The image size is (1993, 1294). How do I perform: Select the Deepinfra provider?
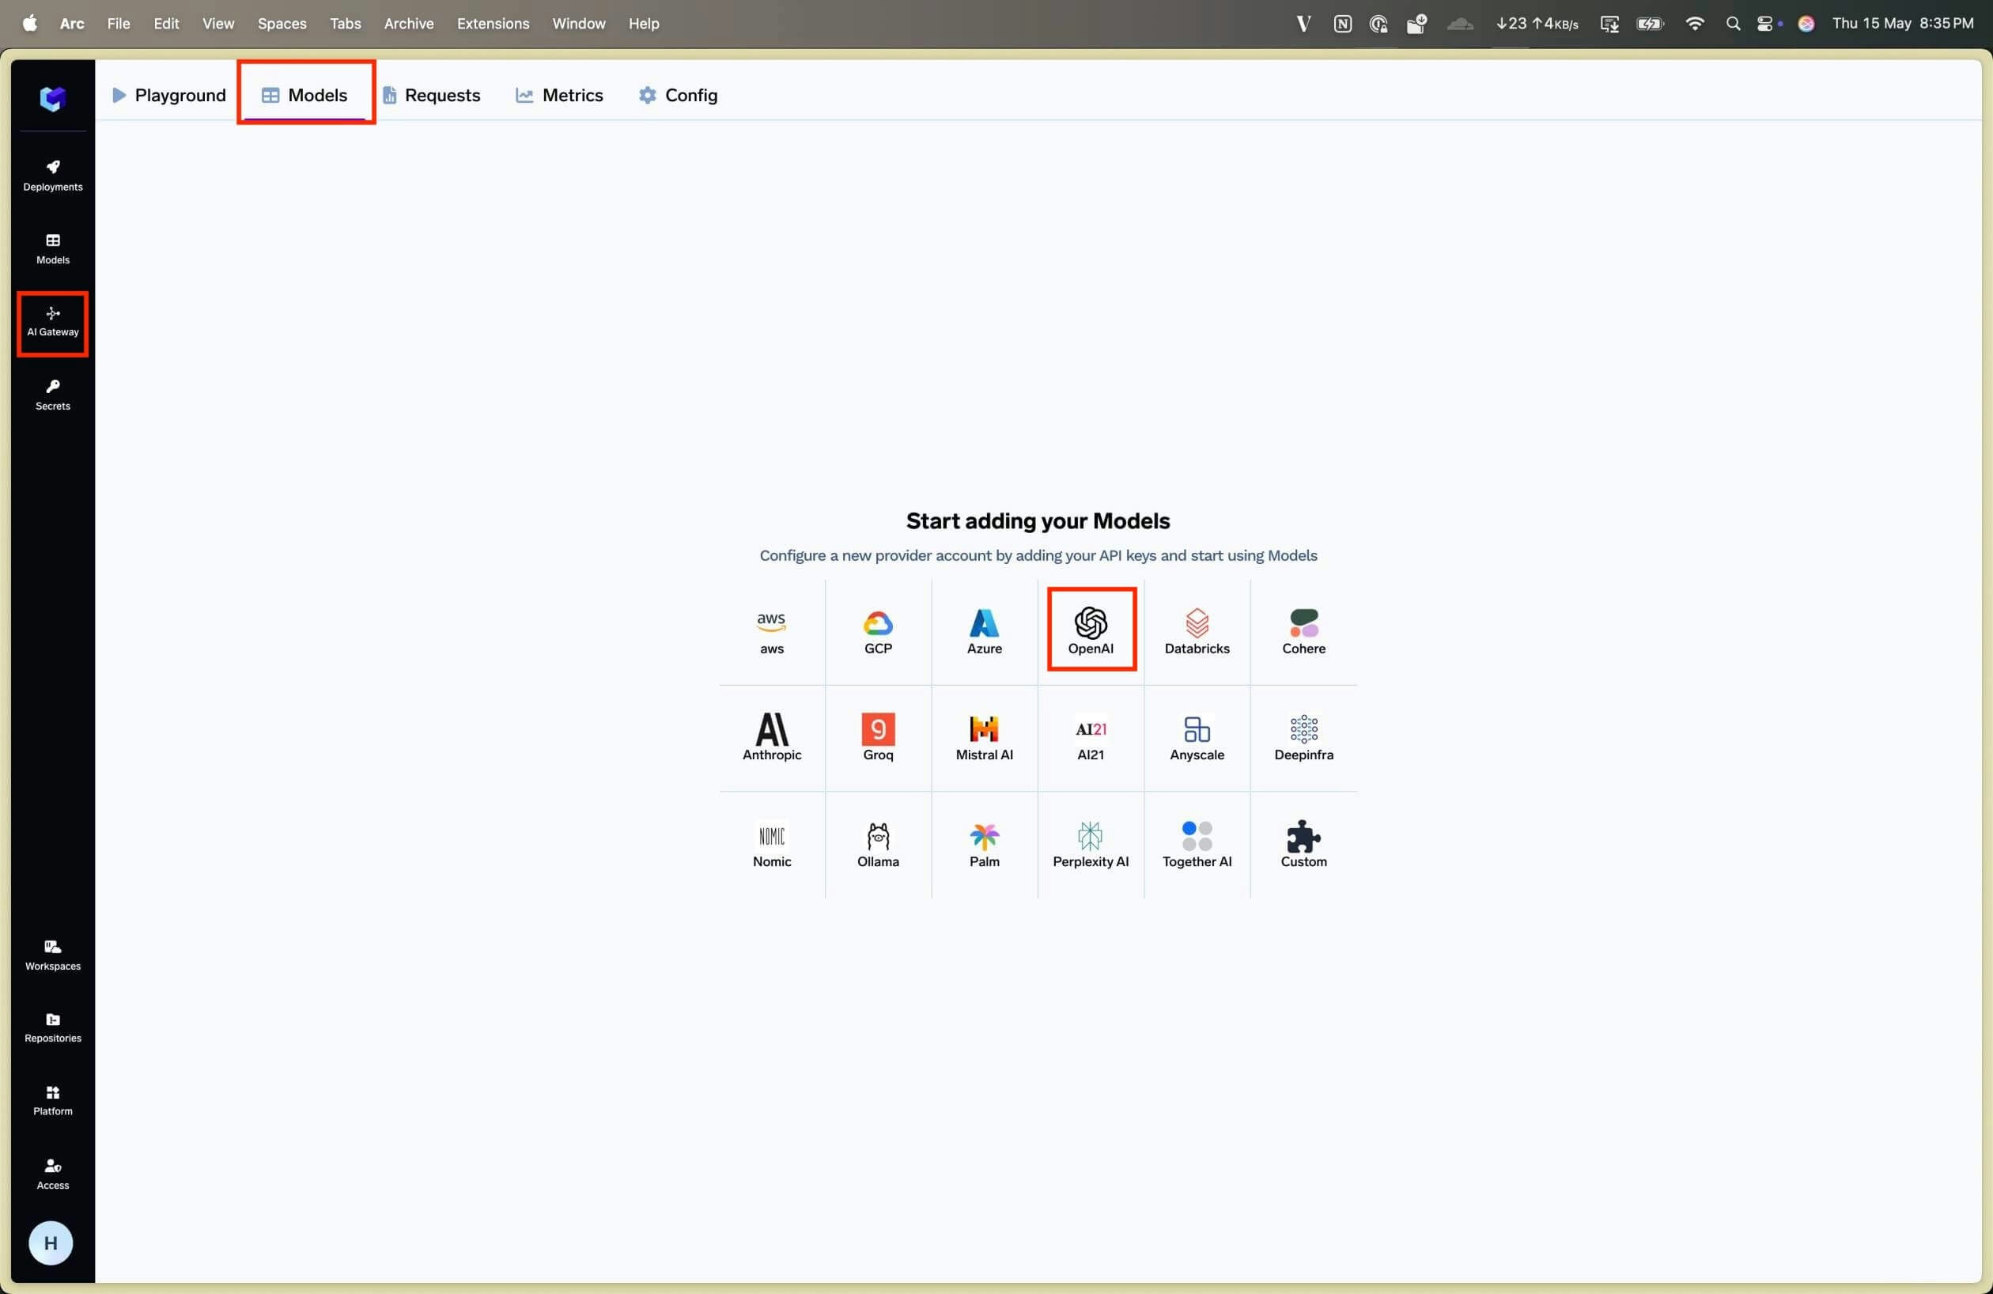[1303, 738]
